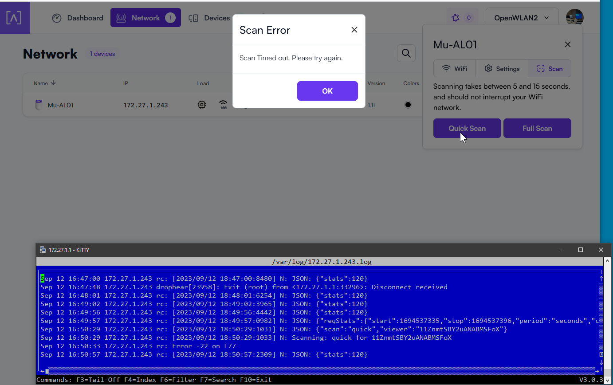Click the F10=Exit command in the status bar
This screenshot has width=613, height=385.
(x=255, y=380)
